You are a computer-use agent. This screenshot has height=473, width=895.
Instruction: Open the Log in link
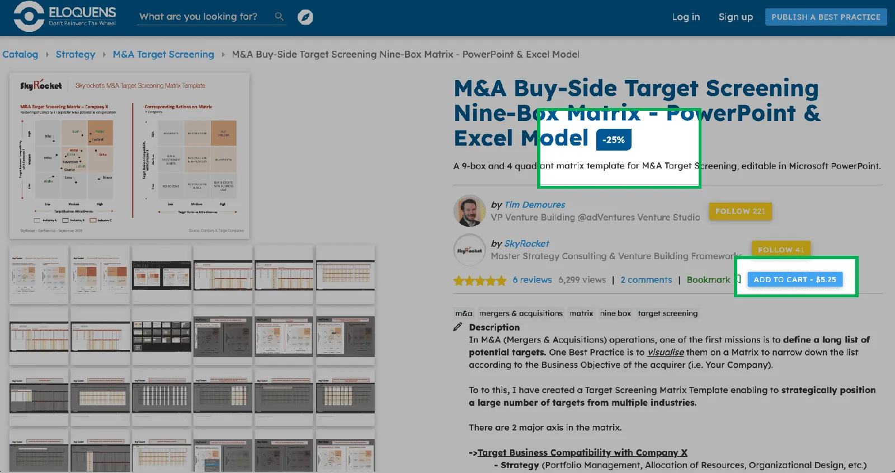686,17
